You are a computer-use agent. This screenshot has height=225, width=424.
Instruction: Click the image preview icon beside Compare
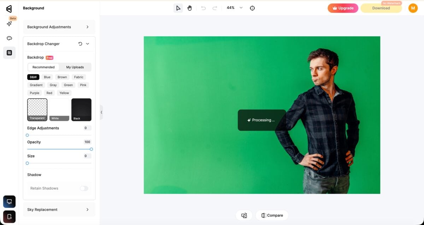click(244, 215)
